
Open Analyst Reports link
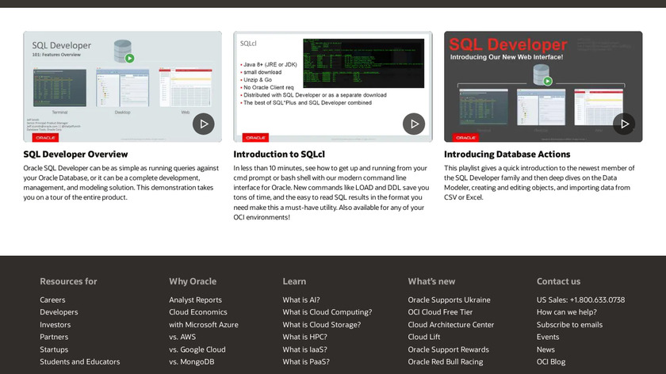[195, 300]
